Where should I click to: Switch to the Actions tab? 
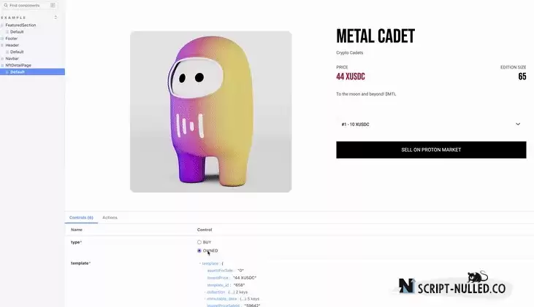(x=110, y=217)
